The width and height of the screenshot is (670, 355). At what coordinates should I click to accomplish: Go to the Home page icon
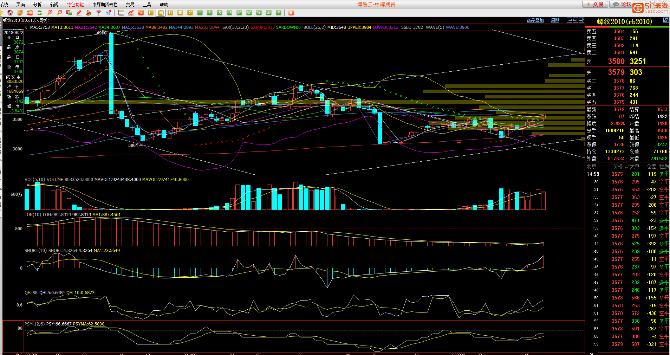click(x=10, y=13)
